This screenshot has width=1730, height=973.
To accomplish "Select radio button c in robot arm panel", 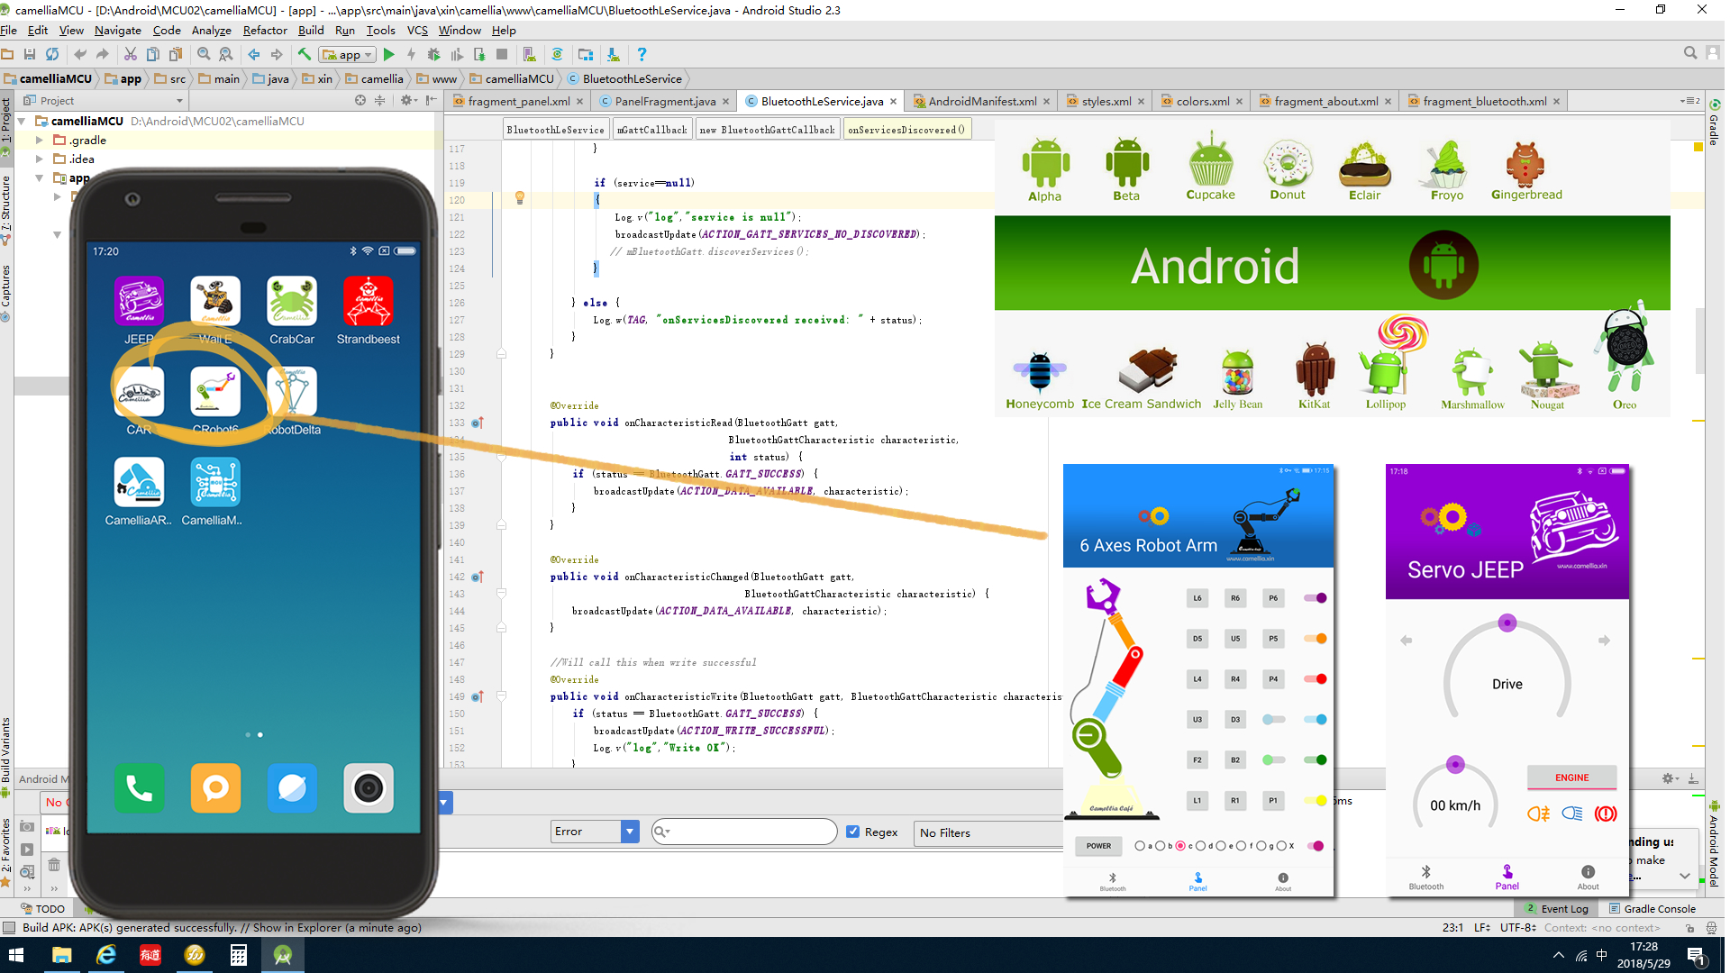I will 1180,846.
